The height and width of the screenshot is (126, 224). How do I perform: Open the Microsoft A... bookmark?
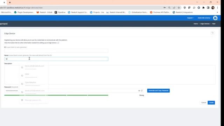point(6,13)
